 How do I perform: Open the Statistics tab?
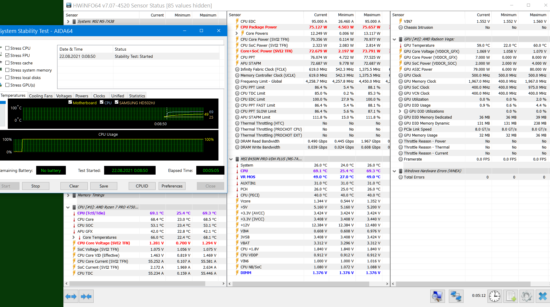click(x=137, y=96)
